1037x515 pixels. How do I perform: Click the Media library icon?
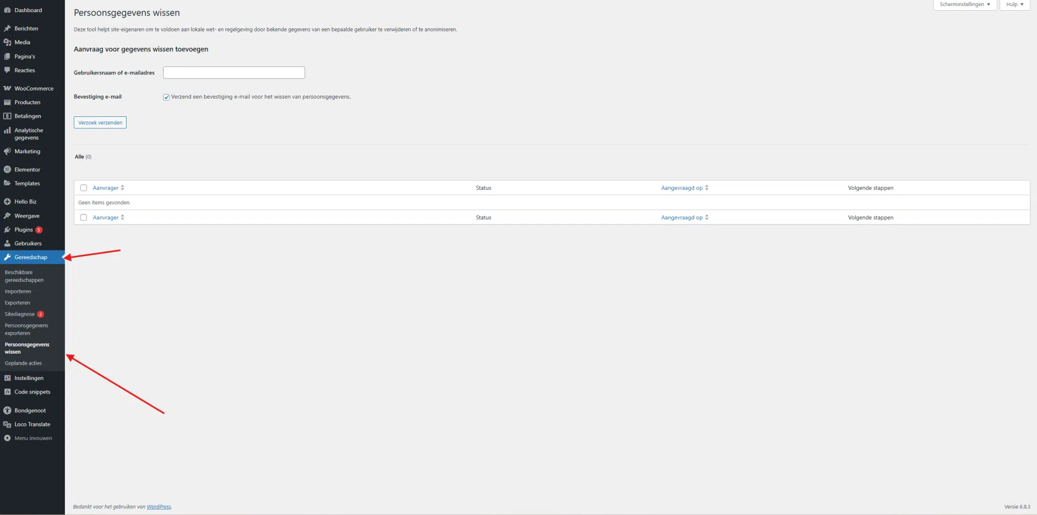click(x=7, y=42)
